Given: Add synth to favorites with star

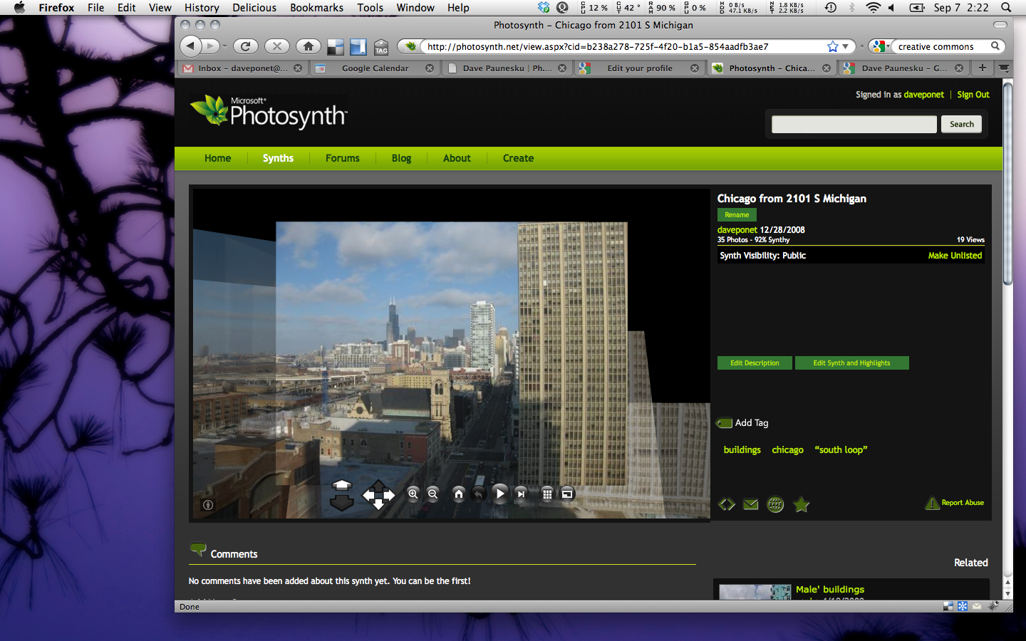Looking at the screenshot, I should (x=802, y=504).
